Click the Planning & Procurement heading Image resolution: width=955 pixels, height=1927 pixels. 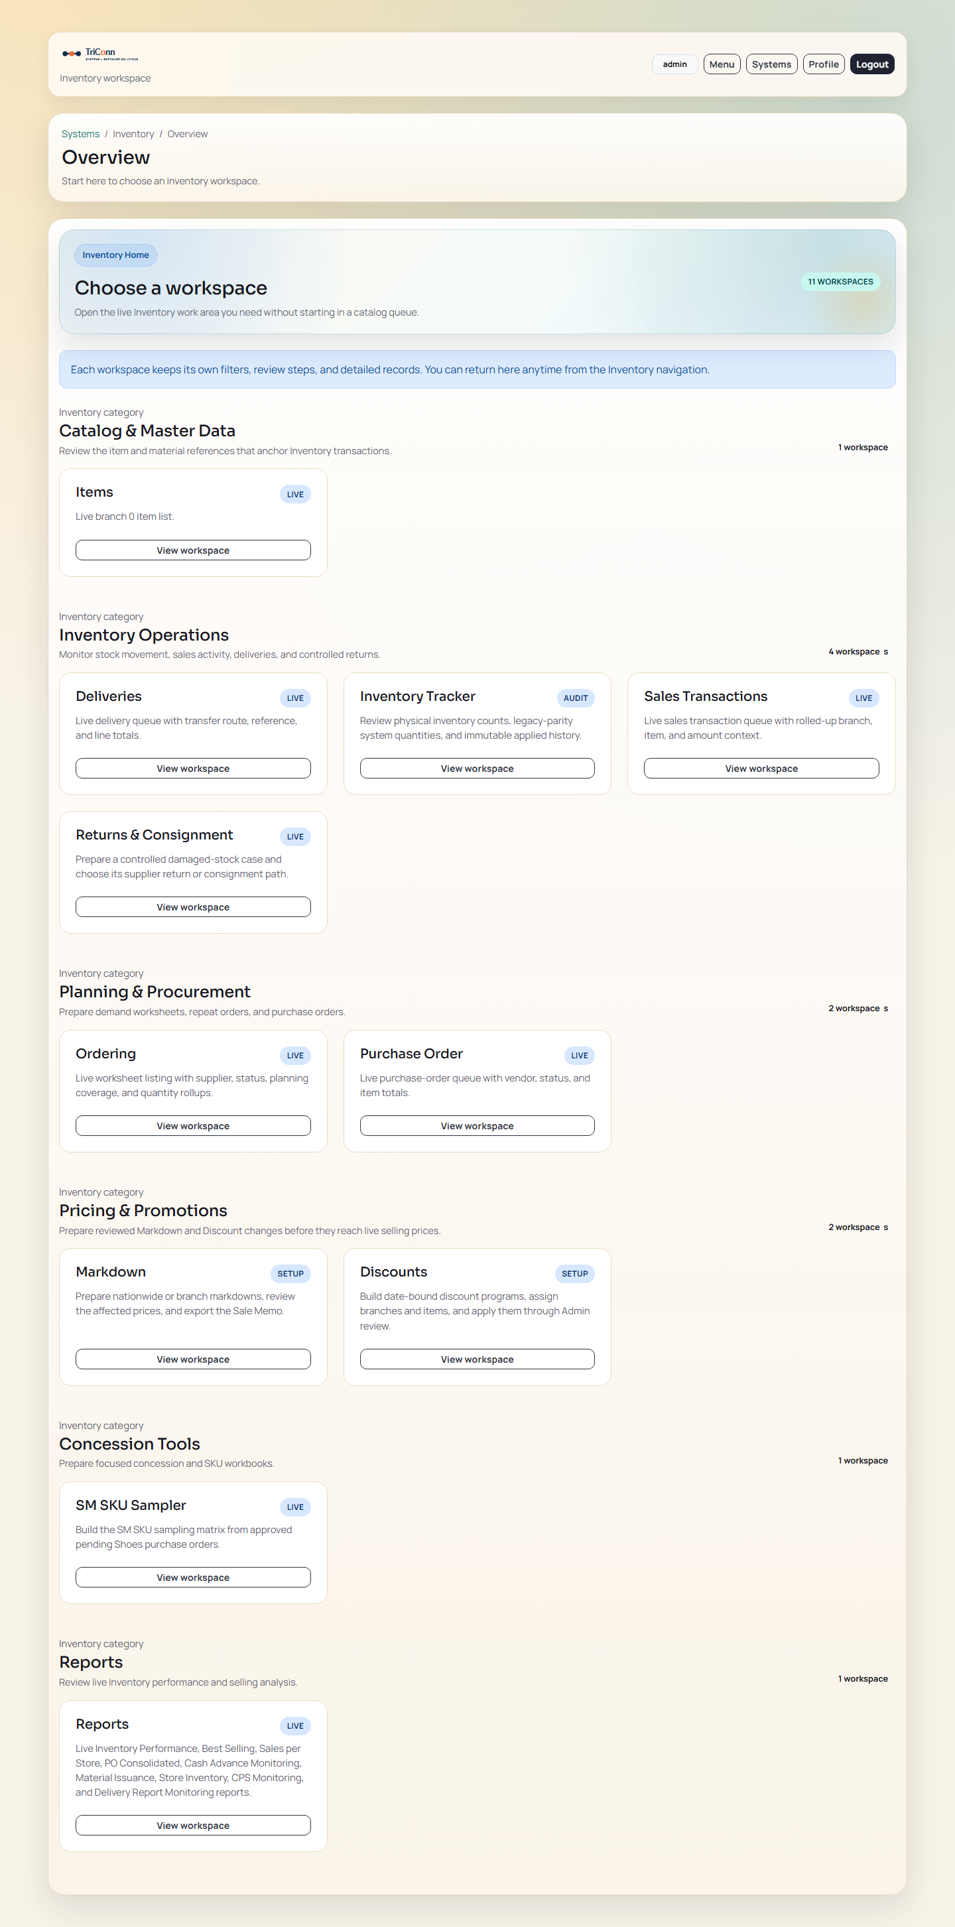pyautogui.click(x=155, y=992)
